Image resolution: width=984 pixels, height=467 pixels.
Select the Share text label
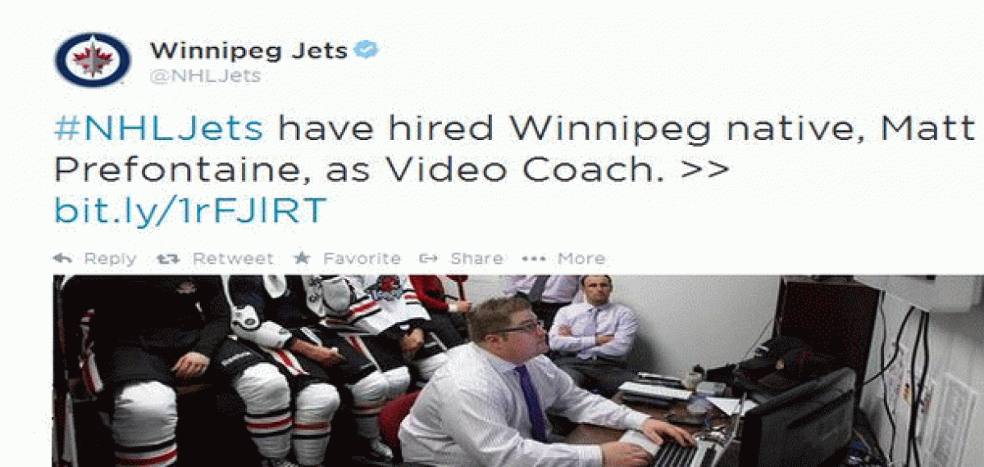(x=476, y=259)
